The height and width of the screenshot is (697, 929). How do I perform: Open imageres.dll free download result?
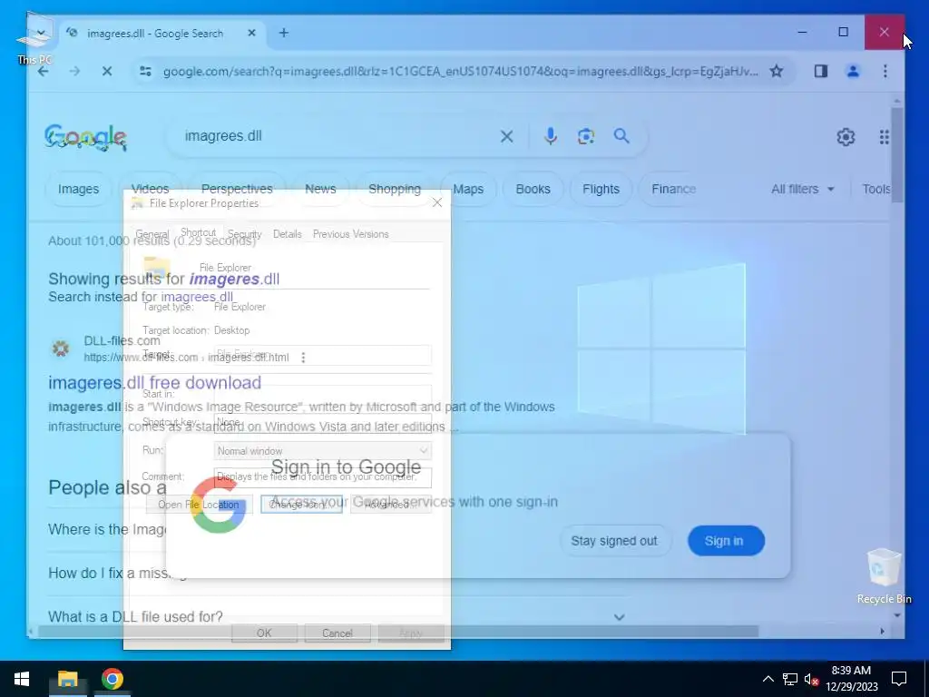(154, 382)
